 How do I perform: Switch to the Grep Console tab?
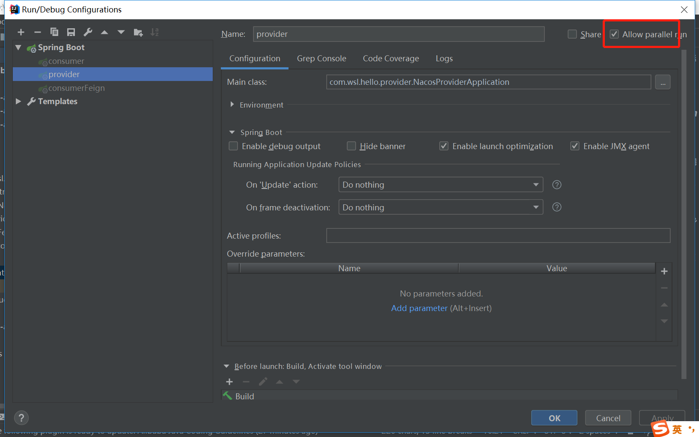click(x=321, y=59)
